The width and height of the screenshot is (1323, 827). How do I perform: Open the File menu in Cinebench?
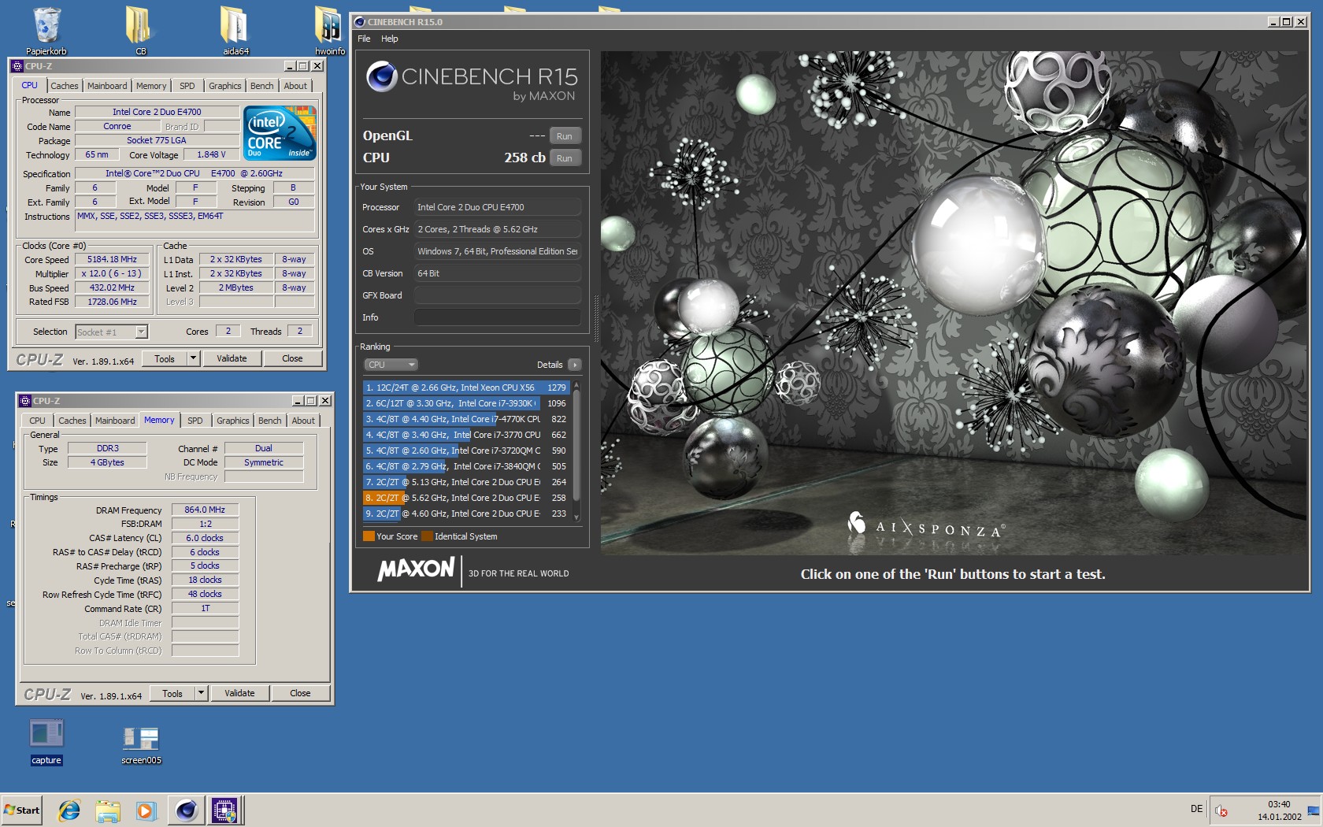(364, 39)
